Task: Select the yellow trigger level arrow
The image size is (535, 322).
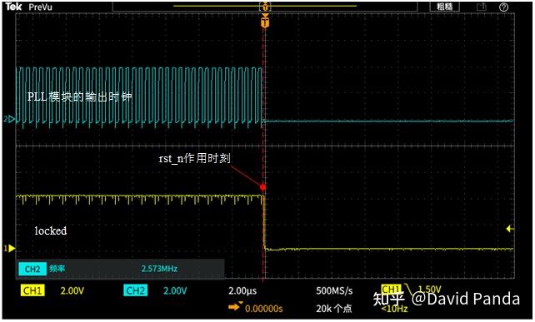Action: (x=511, y=229)
